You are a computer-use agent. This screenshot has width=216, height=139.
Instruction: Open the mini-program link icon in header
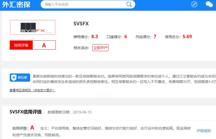pyautogui.click(x=194, y=4)
